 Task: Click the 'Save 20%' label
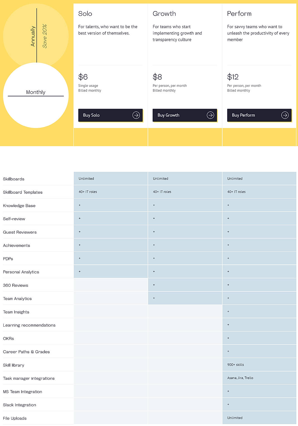tap(45, 36)
